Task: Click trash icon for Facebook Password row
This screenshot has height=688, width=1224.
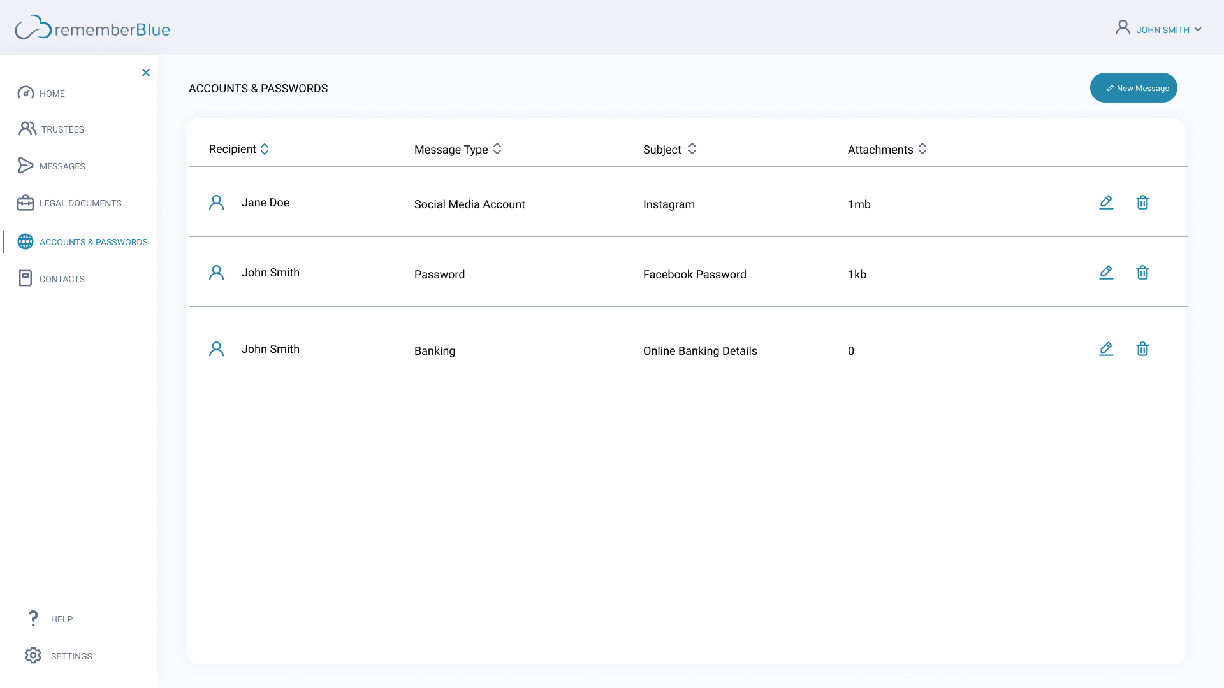Action: coord(1142,273)
